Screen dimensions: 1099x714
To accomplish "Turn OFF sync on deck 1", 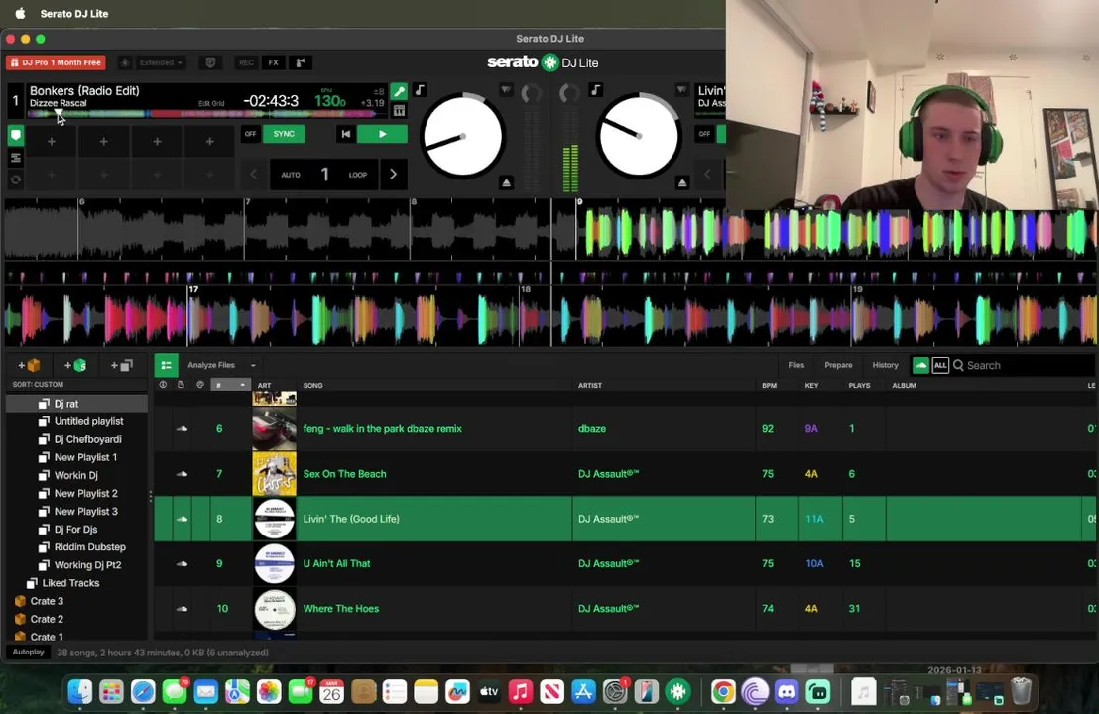I will pyautogui.click(x=250, y=134).
